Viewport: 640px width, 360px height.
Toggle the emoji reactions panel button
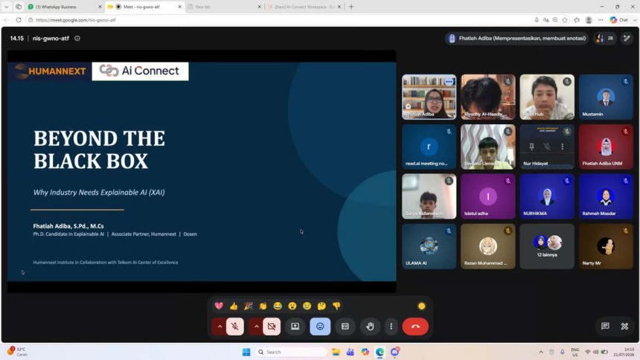tap(320, 327)
